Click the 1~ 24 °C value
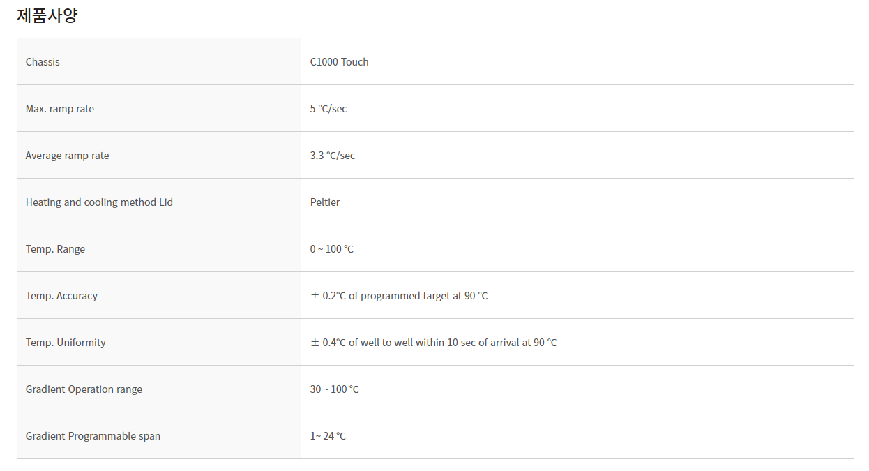This screenshot has height=471, width=869. pos(328,436)
